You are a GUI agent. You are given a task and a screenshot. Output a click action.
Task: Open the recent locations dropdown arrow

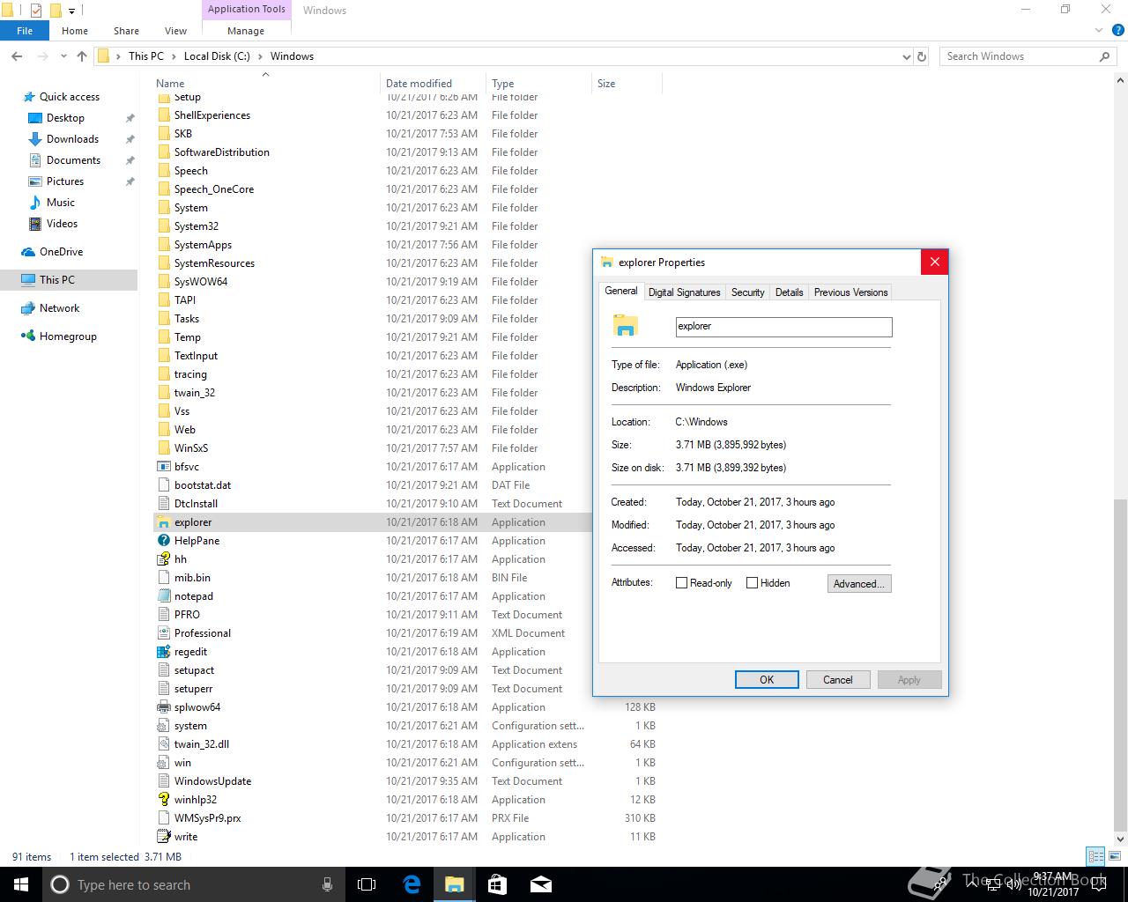pyautogui.click(x=63, y=56)
